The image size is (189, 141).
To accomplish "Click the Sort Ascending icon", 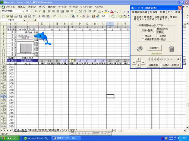I will (84, 16).
